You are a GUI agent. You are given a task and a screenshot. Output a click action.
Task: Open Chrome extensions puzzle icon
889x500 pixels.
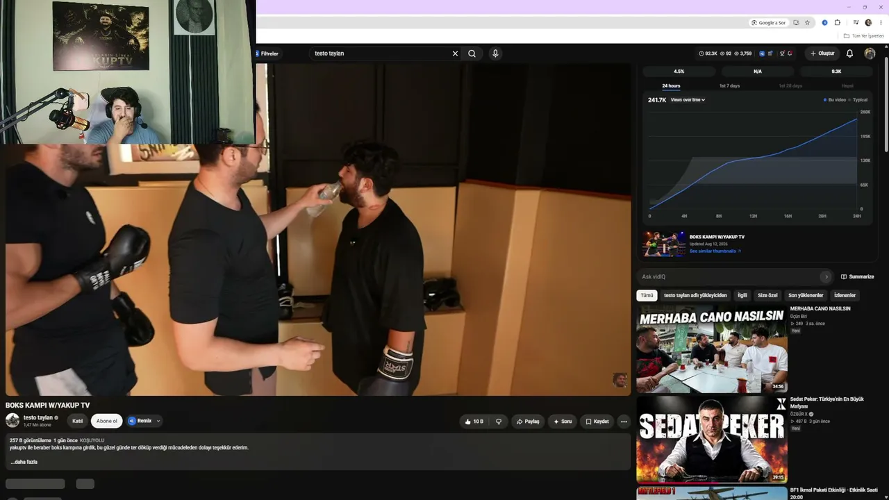pyautogui.click(x=837, y=23)
